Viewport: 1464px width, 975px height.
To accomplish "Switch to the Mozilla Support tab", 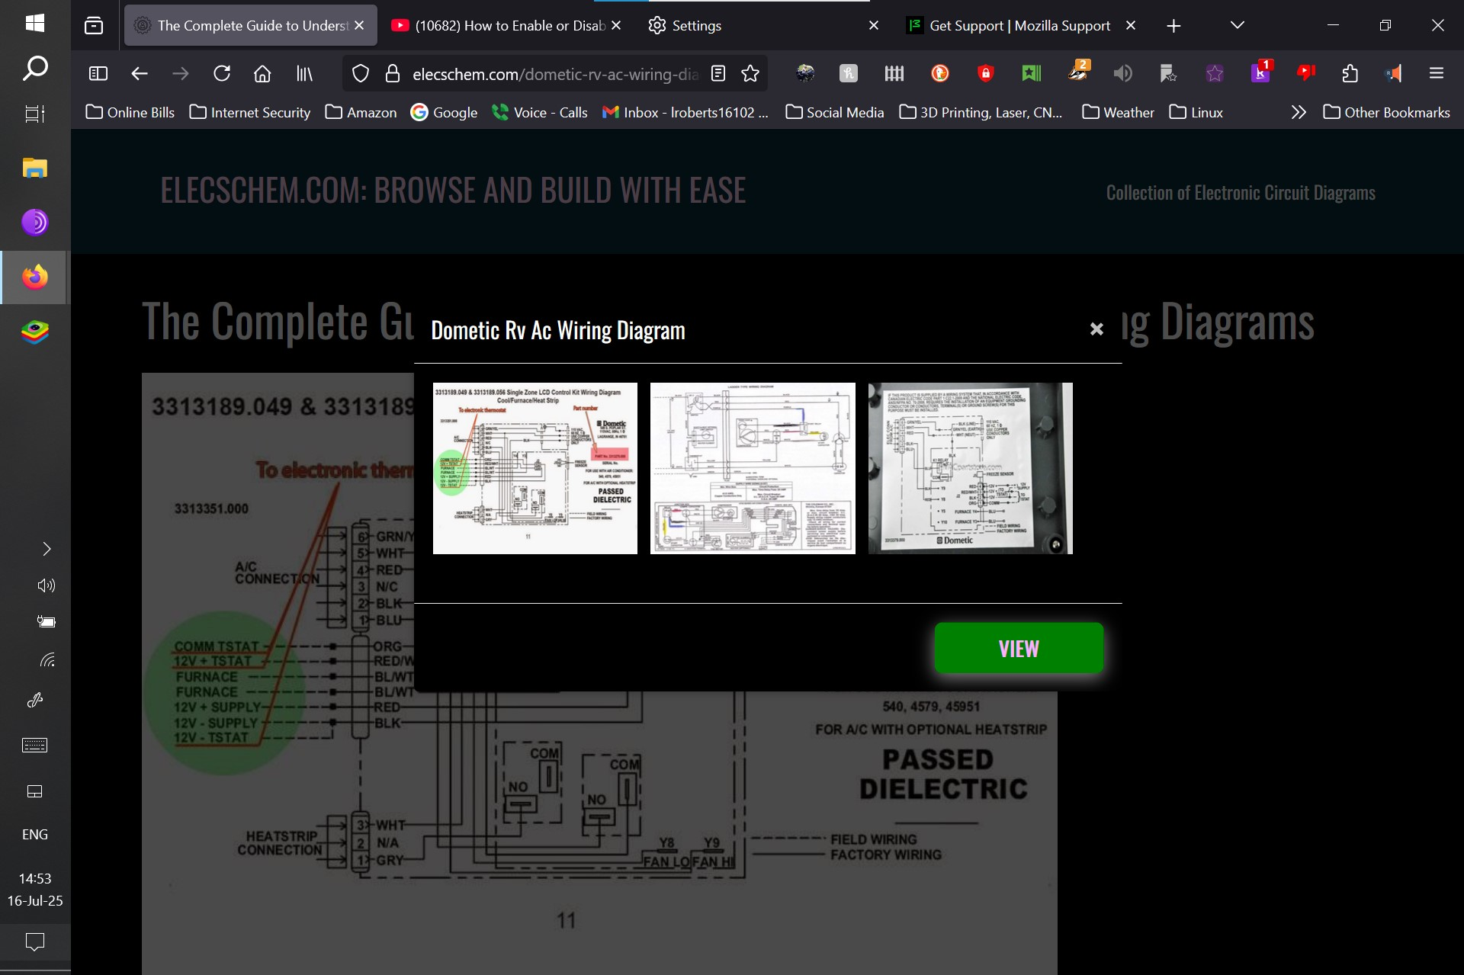I will [x=1019, y=25].
